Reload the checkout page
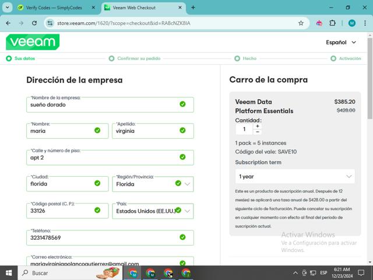 34,23
